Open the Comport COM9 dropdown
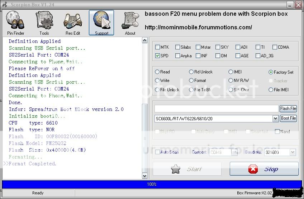Image resolution: width=304 pixels, height=199 pixels. (x=234, y=152)
